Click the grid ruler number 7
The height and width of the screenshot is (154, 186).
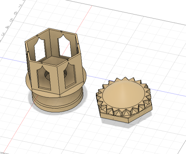(20, 6)
